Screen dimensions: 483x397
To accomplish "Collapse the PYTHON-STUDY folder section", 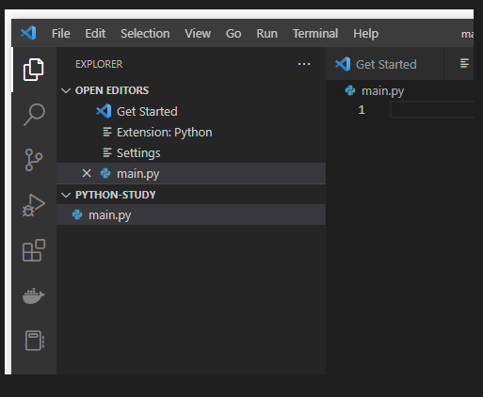I will click(x=66, y=195).
